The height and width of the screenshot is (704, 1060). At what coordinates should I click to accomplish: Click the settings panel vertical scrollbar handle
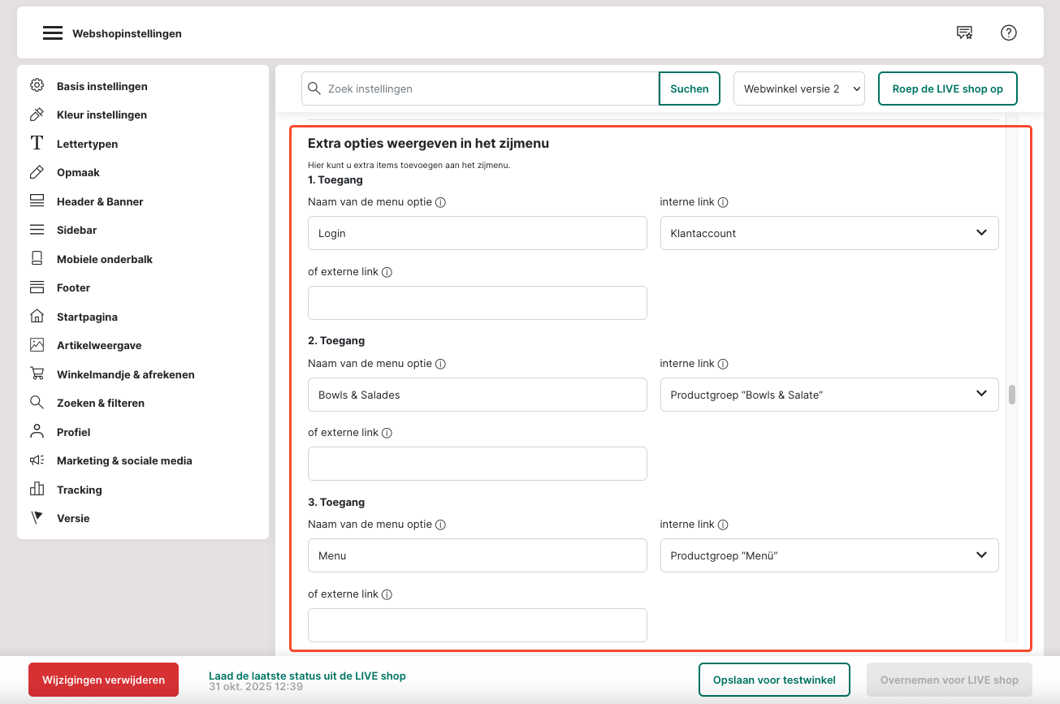pyautogui.click(x=1012, y=395)
